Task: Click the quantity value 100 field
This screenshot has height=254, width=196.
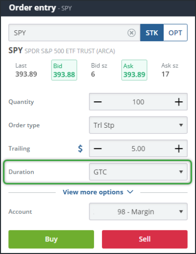Action: 138,102
